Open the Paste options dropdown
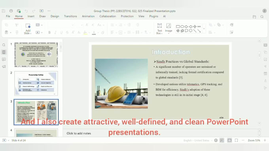This screenshot has height=151, width=269. (x=10, y=32)
